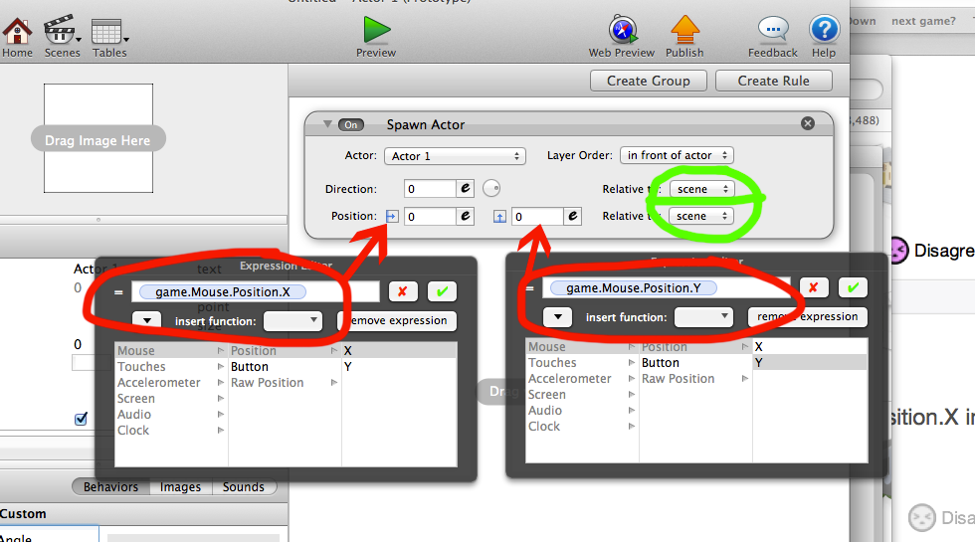
Task: Open the Direction relative-to scene dropdown
Action: [700, 189]
